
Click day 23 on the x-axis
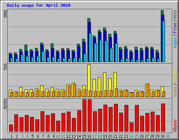click(126, 136)
